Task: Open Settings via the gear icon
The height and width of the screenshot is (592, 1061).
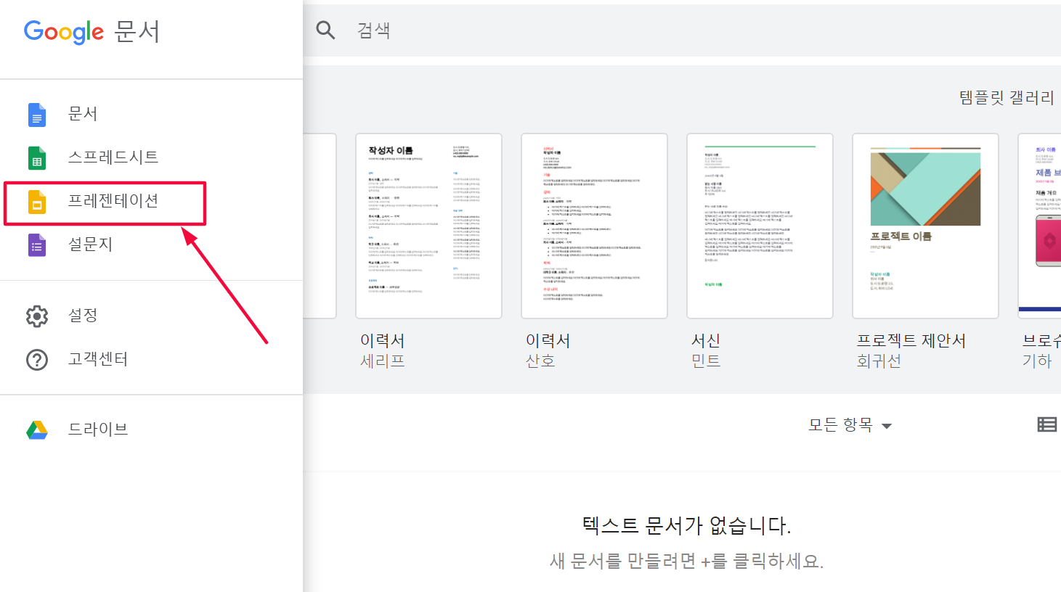Action: tap(37, 315)
